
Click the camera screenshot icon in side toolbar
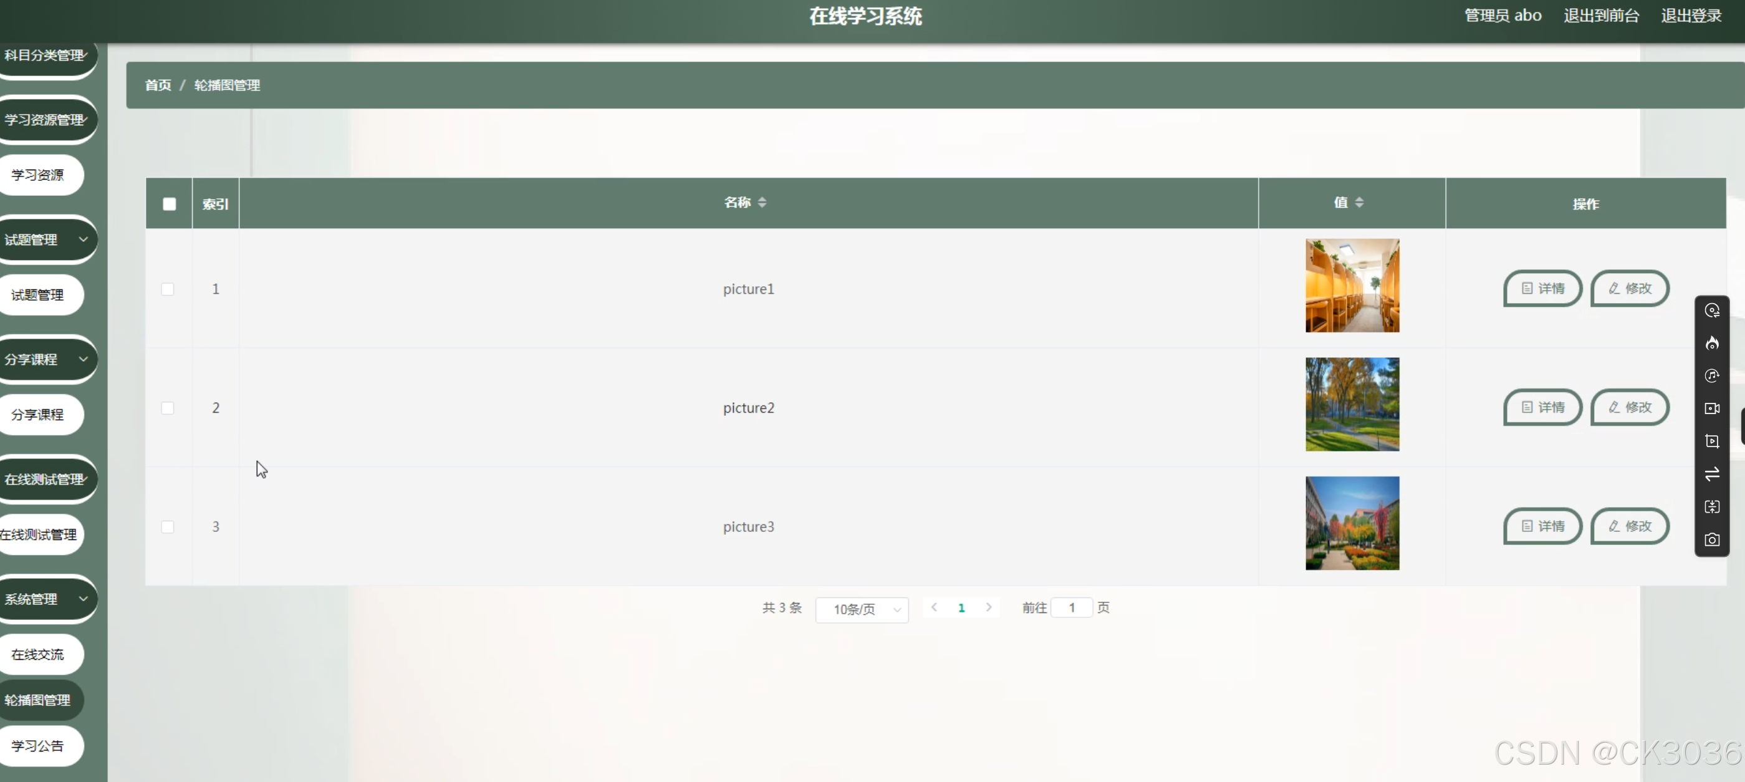1712,539
